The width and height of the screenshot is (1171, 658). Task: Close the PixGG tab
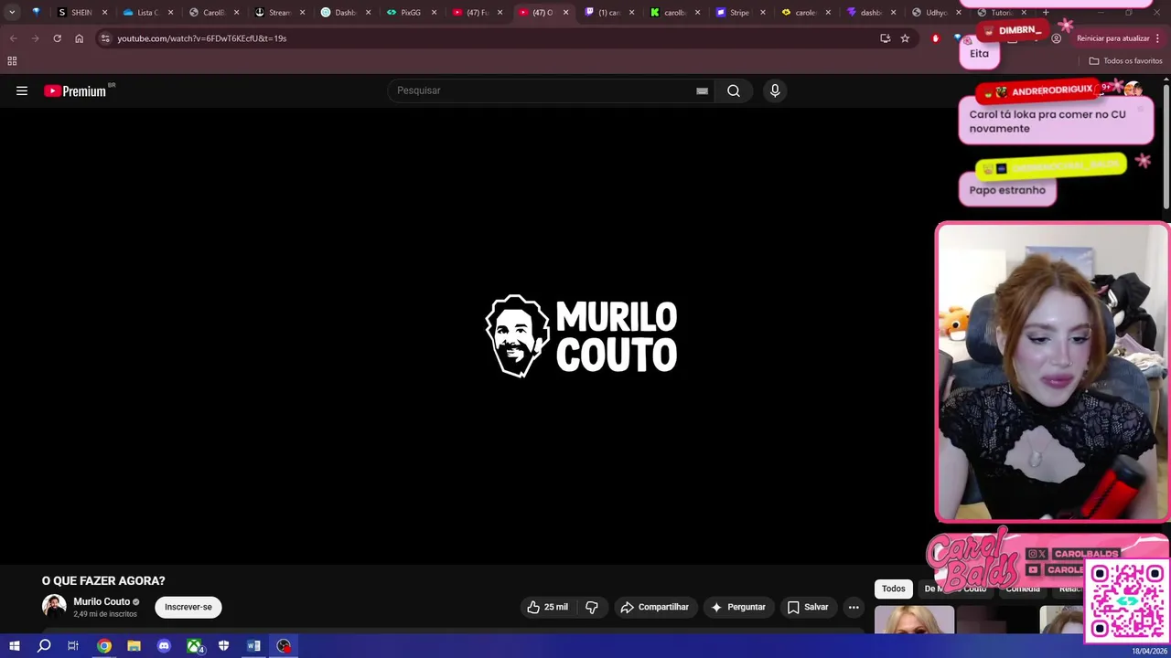(x=434, y=13)
